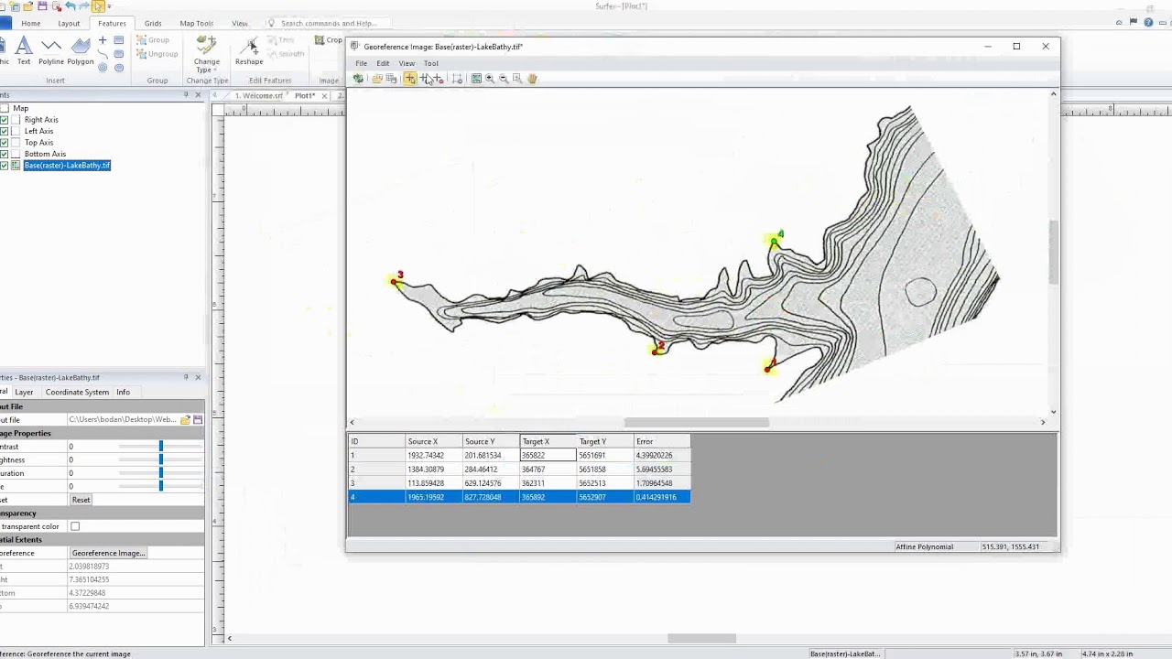Click the Search commands and Help field

point(328,23)
